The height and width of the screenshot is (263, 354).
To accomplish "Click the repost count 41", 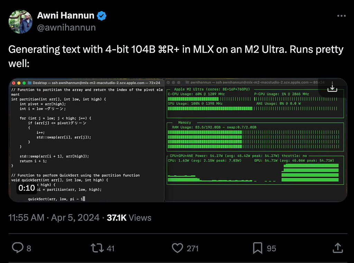I will (x=110, y=248).
